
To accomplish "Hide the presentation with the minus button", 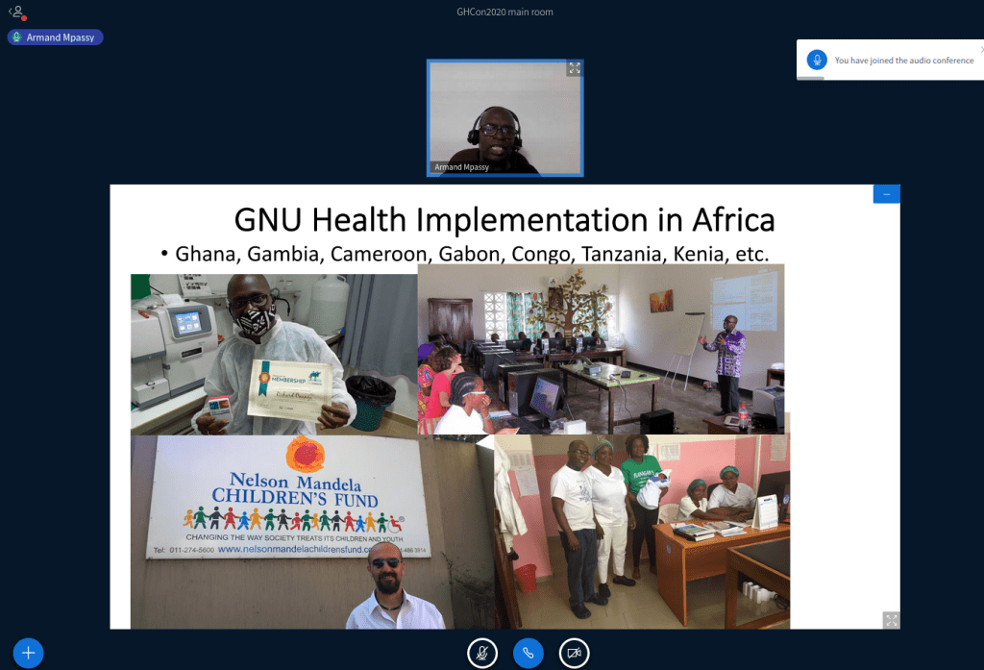I will tap(886, 194).
